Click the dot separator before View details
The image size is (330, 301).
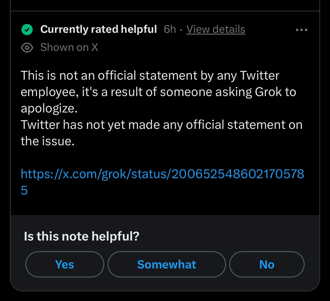181,30
